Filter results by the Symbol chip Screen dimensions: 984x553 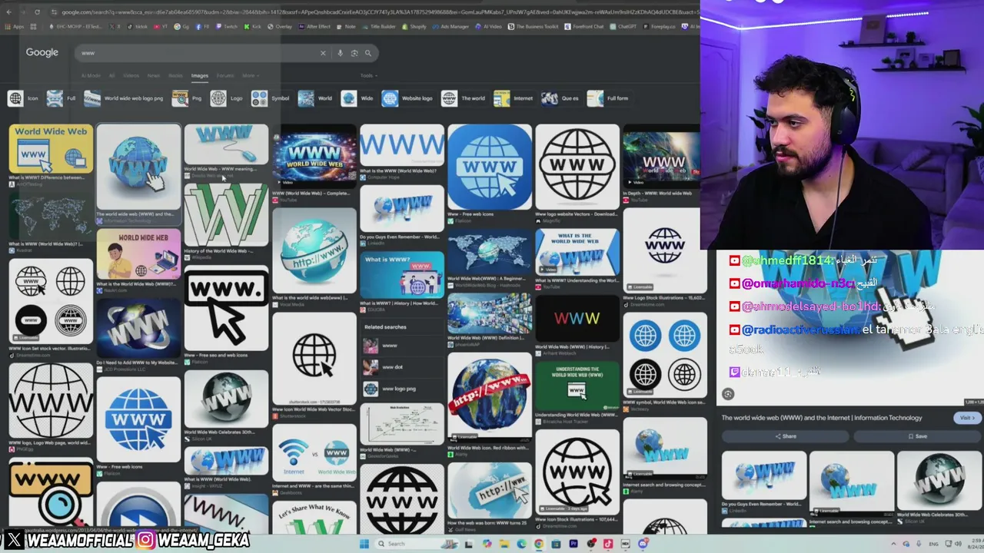(x=271, y=98)
